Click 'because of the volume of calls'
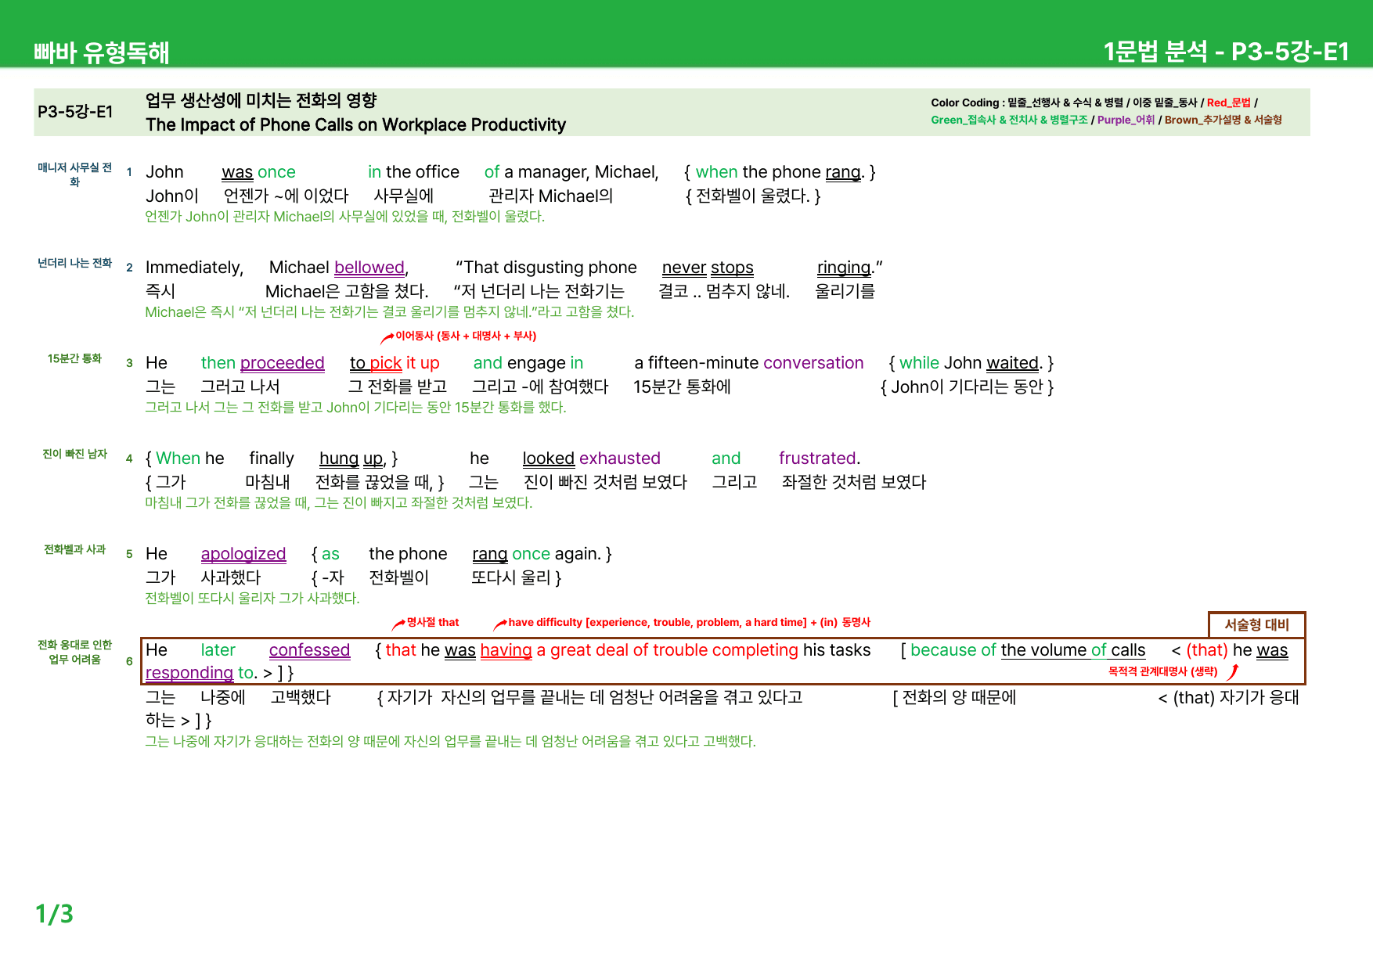Image resolution: width=1373 pixels, height=971 pixels. coord(1028,650)
